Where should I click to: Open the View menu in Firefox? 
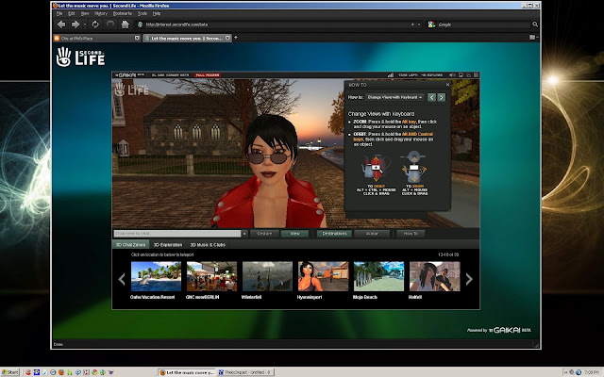pos(85,13)
